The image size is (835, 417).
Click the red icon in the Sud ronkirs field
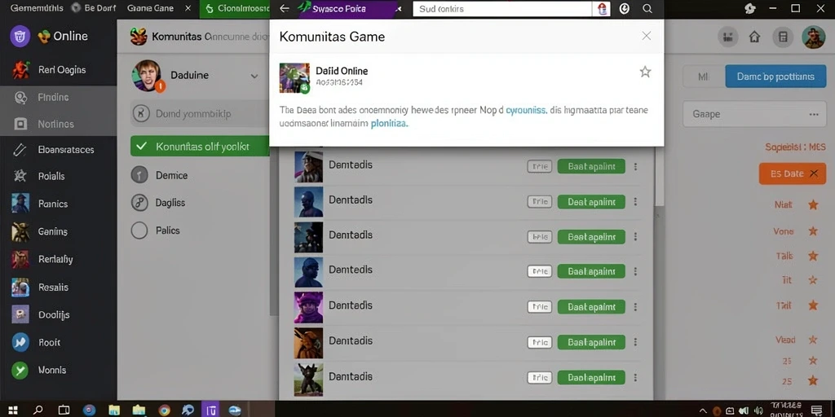click(x=603, y=8)
